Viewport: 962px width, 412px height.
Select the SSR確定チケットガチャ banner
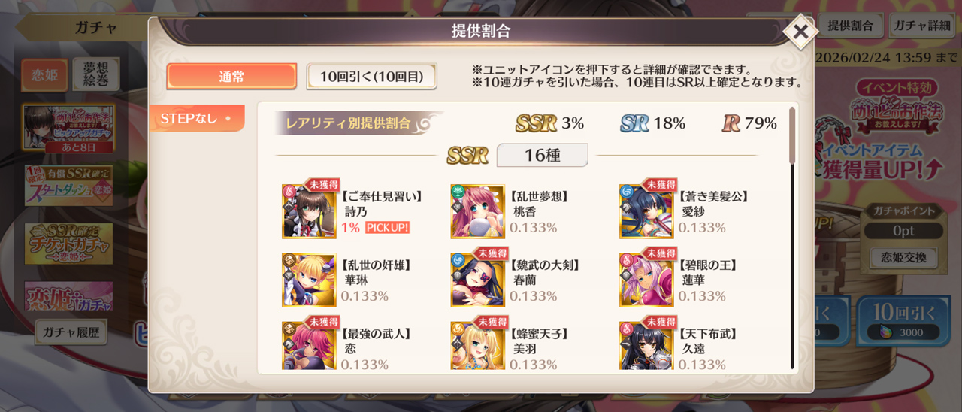coord(68,244)
